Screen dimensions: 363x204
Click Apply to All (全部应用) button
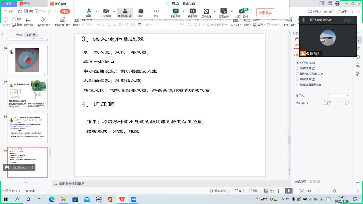click(x=300, y=182)
